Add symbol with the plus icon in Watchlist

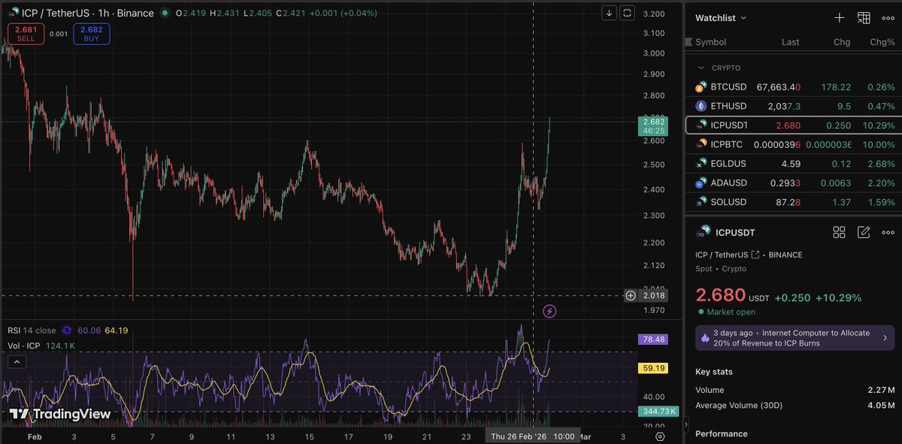[840, 17]
